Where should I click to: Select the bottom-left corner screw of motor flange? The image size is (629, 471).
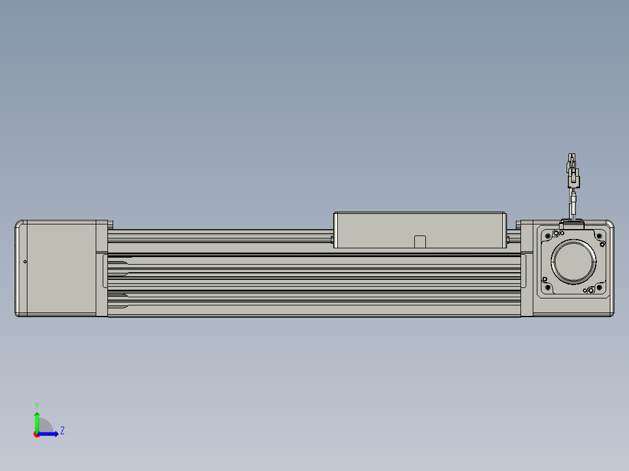click(548, 288)
